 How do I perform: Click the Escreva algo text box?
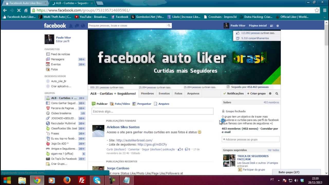pyautogui.click(x=152, y=111)
